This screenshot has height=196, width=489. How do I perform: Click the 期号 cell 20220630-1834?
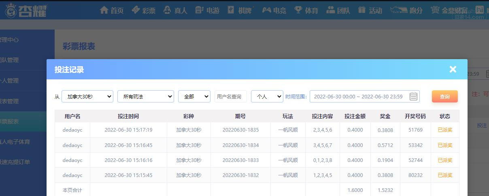(x=240, y=145)
